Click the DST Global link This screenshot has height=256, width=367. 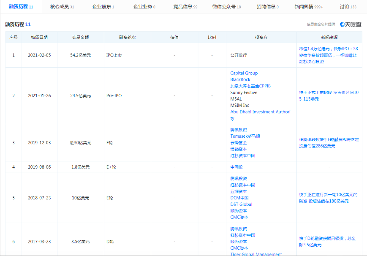[x=241, y=204]
